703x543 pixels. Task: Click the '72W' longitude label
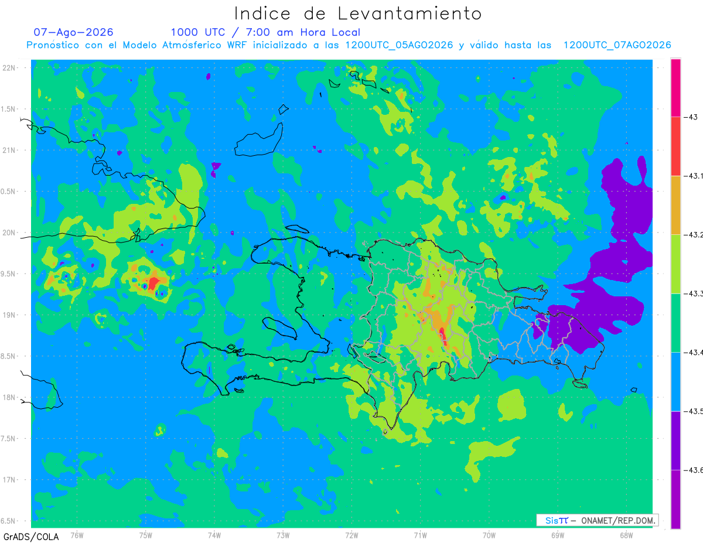coord(351,535)
